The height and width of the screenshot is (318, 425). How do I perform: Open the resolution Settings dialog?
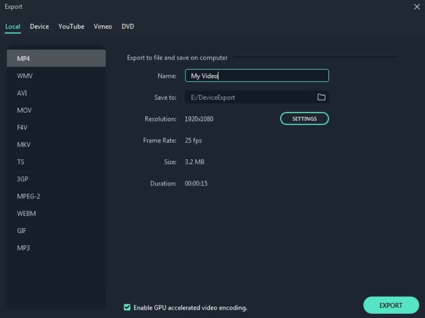pyautogui.click(x=304, y=118)
